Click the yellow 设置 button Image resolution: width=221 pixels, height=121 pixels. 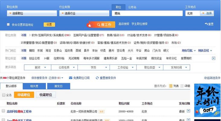tap(49, 24)
